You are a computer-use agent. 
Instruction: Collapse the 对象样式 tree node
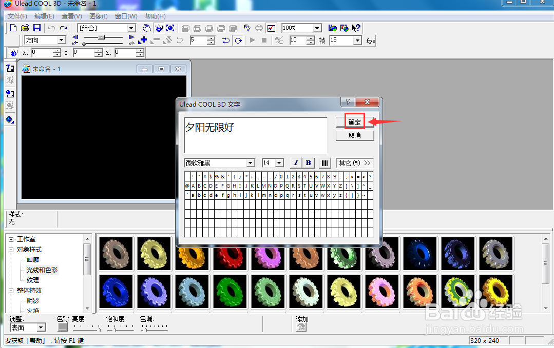click(11, 250)
